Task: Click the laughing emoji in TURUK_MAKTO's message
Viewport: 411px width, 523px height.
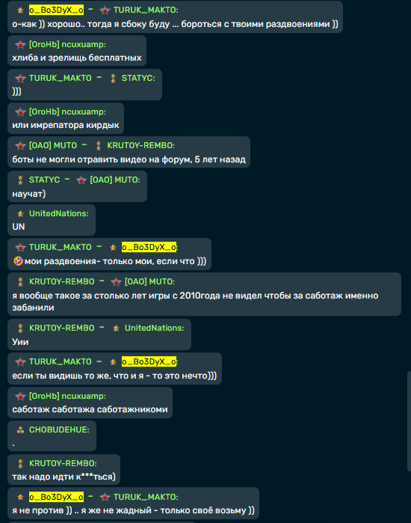Action: pyautogui.click(x=18, y=261)
